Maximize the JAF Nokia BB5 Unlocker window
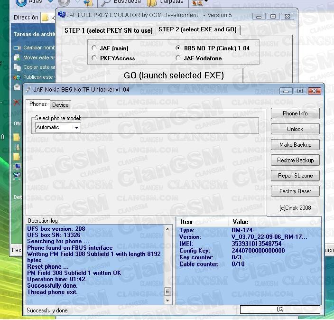This screenshot has height=320, width=334. (300, 91)
